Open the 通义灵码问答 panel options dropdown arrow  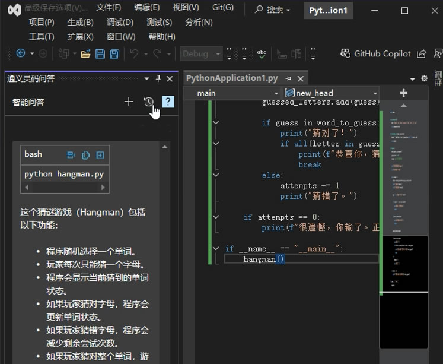click(146, 78)
